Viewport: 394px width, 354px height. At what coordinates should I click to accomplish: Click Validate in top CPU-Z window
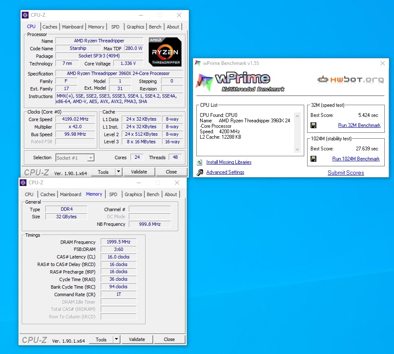click(139, 172)
